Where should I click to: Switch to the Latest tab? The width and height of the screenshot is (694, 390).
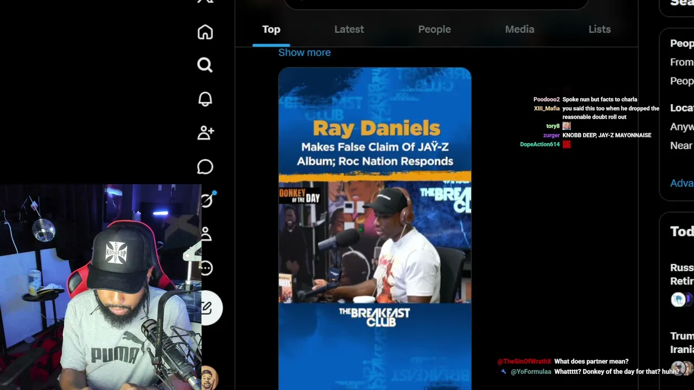349,29
